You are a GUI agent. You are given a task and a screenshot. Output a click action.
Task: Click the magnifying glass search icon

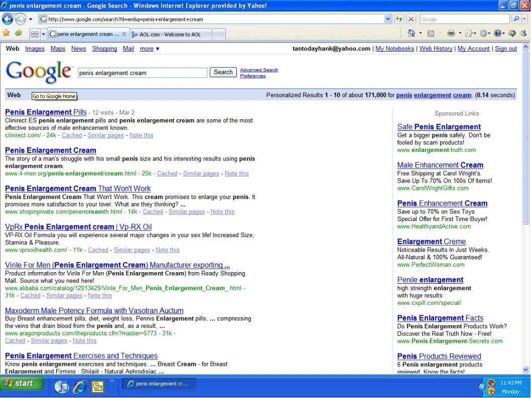pyautogui.click(x=516, y=19)
